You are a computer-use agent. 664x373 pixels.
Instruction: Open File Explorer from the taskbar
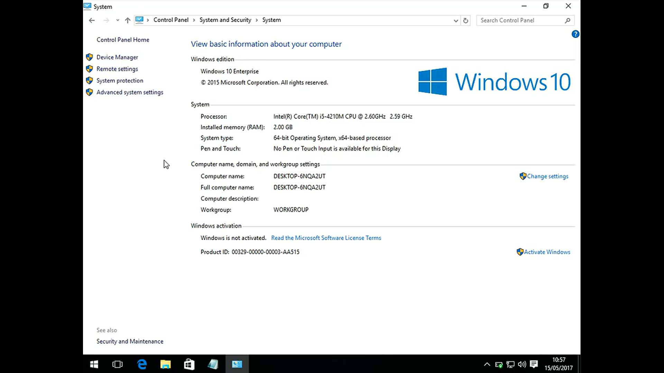coord(166,364)
